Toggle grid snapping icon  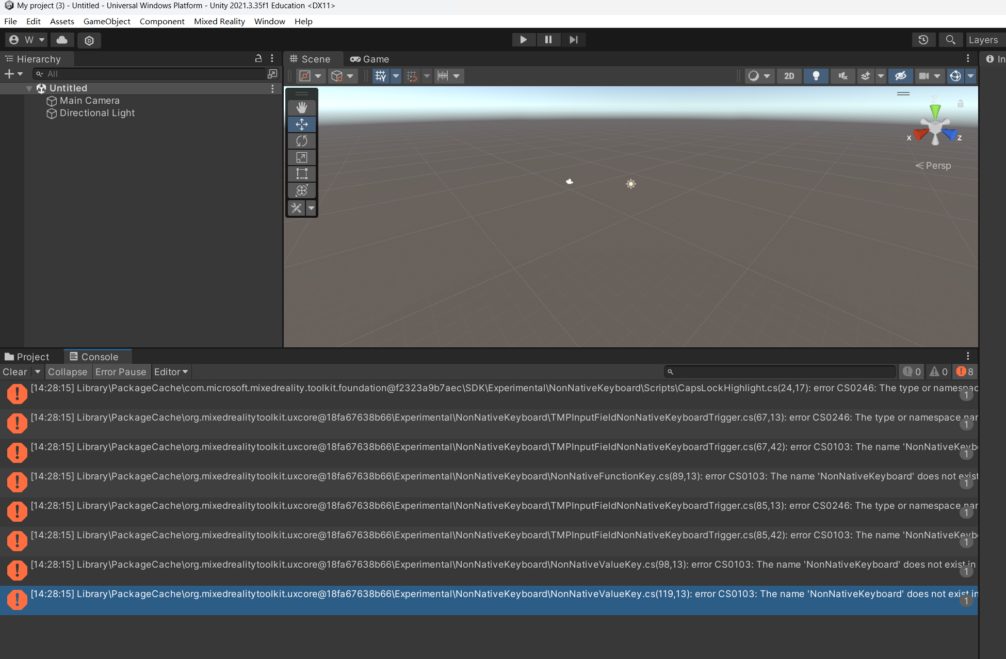coord(412,76)
